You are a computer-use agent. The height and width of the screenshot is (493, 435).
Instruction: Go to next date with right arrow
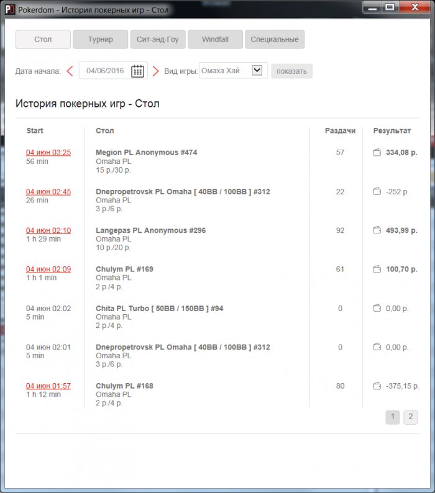(x=155, y=71)
